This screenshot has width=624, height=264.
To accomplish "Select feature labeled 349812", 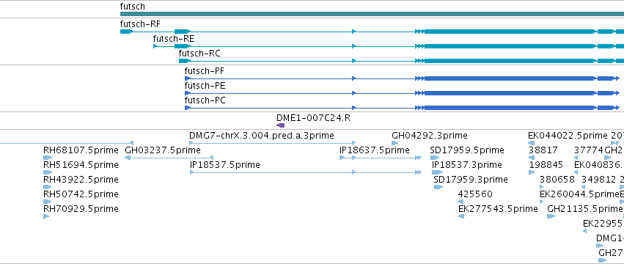I will (x=598, y=180).
